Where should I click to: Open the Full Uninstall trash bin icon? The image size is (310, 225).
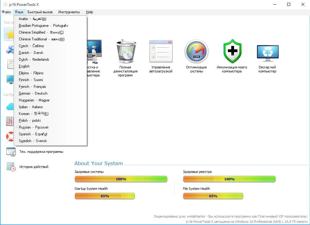126,51
